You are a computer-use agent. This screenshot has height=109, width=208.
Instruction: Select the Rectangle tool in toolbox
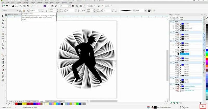pyautogui.click(x=3, y=38)
